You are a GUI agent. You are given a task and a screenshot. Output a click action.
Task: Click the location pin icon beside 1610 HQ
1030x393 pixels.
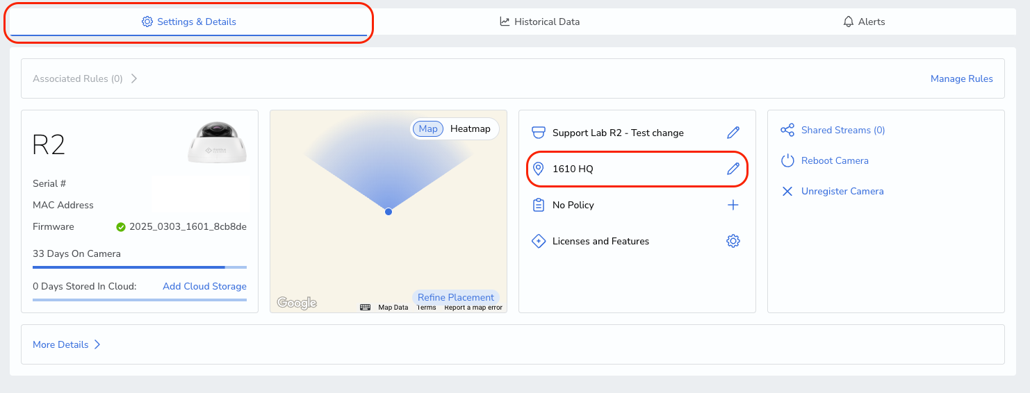[538, 169]
